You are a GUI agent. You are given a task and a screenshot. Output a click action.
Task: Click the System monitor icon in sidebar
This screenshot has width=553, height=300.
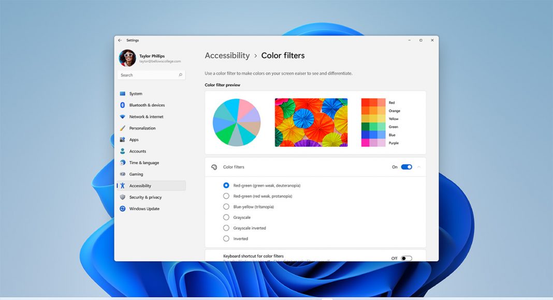tap(122, 94)
